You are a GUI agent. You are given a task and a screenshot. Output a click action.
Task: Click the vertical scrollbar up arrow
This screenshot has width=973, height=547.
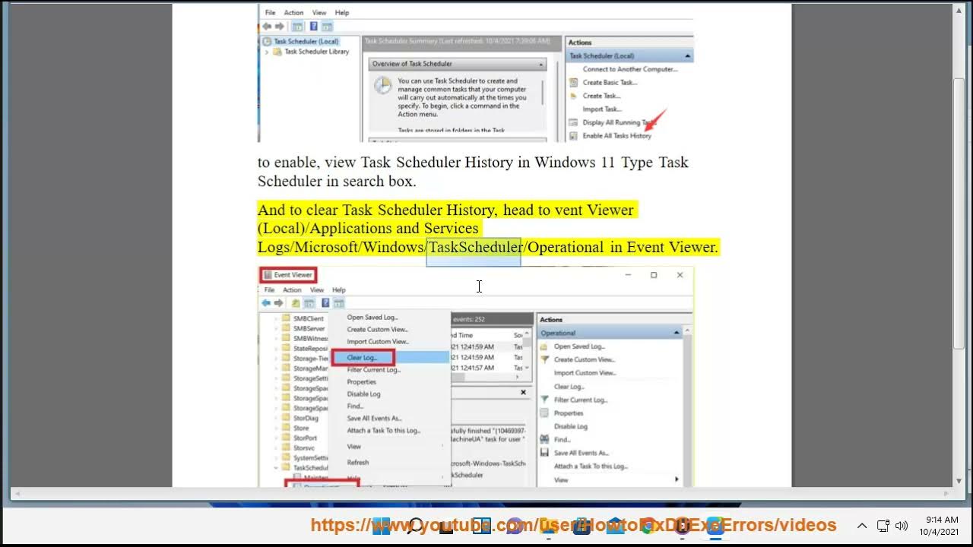point(959,11)
